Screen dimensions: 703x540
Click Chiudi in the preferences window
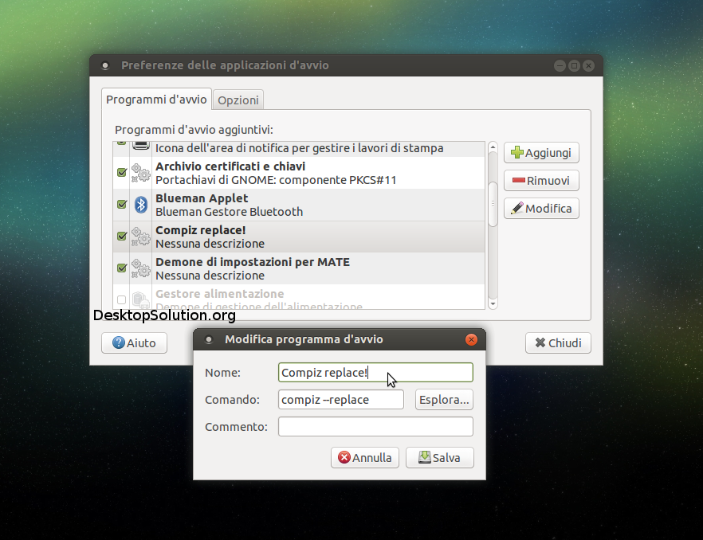coord(558,342)
